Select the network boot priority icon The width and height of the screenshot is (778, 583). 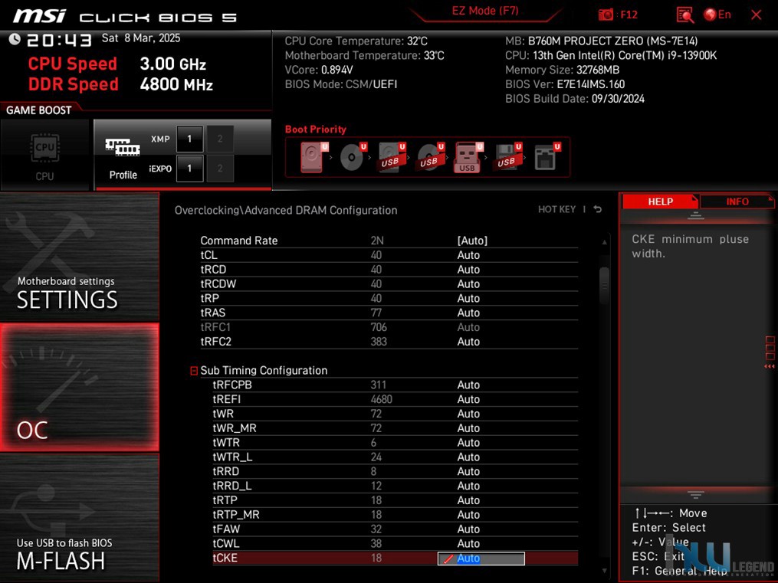click(x=547, y=157)
